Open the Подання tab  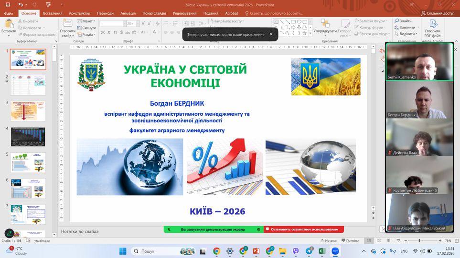211,13
